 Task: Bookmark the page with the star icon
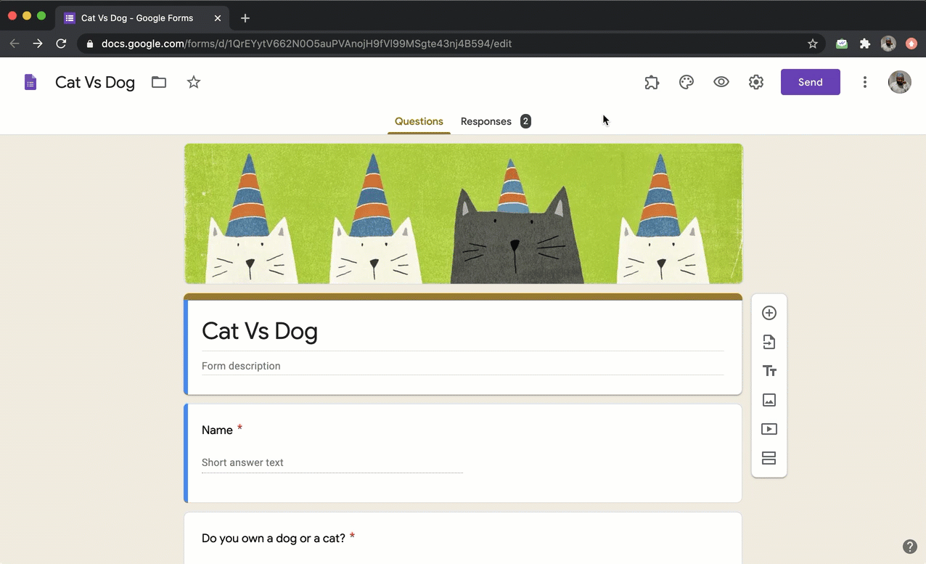813,44
